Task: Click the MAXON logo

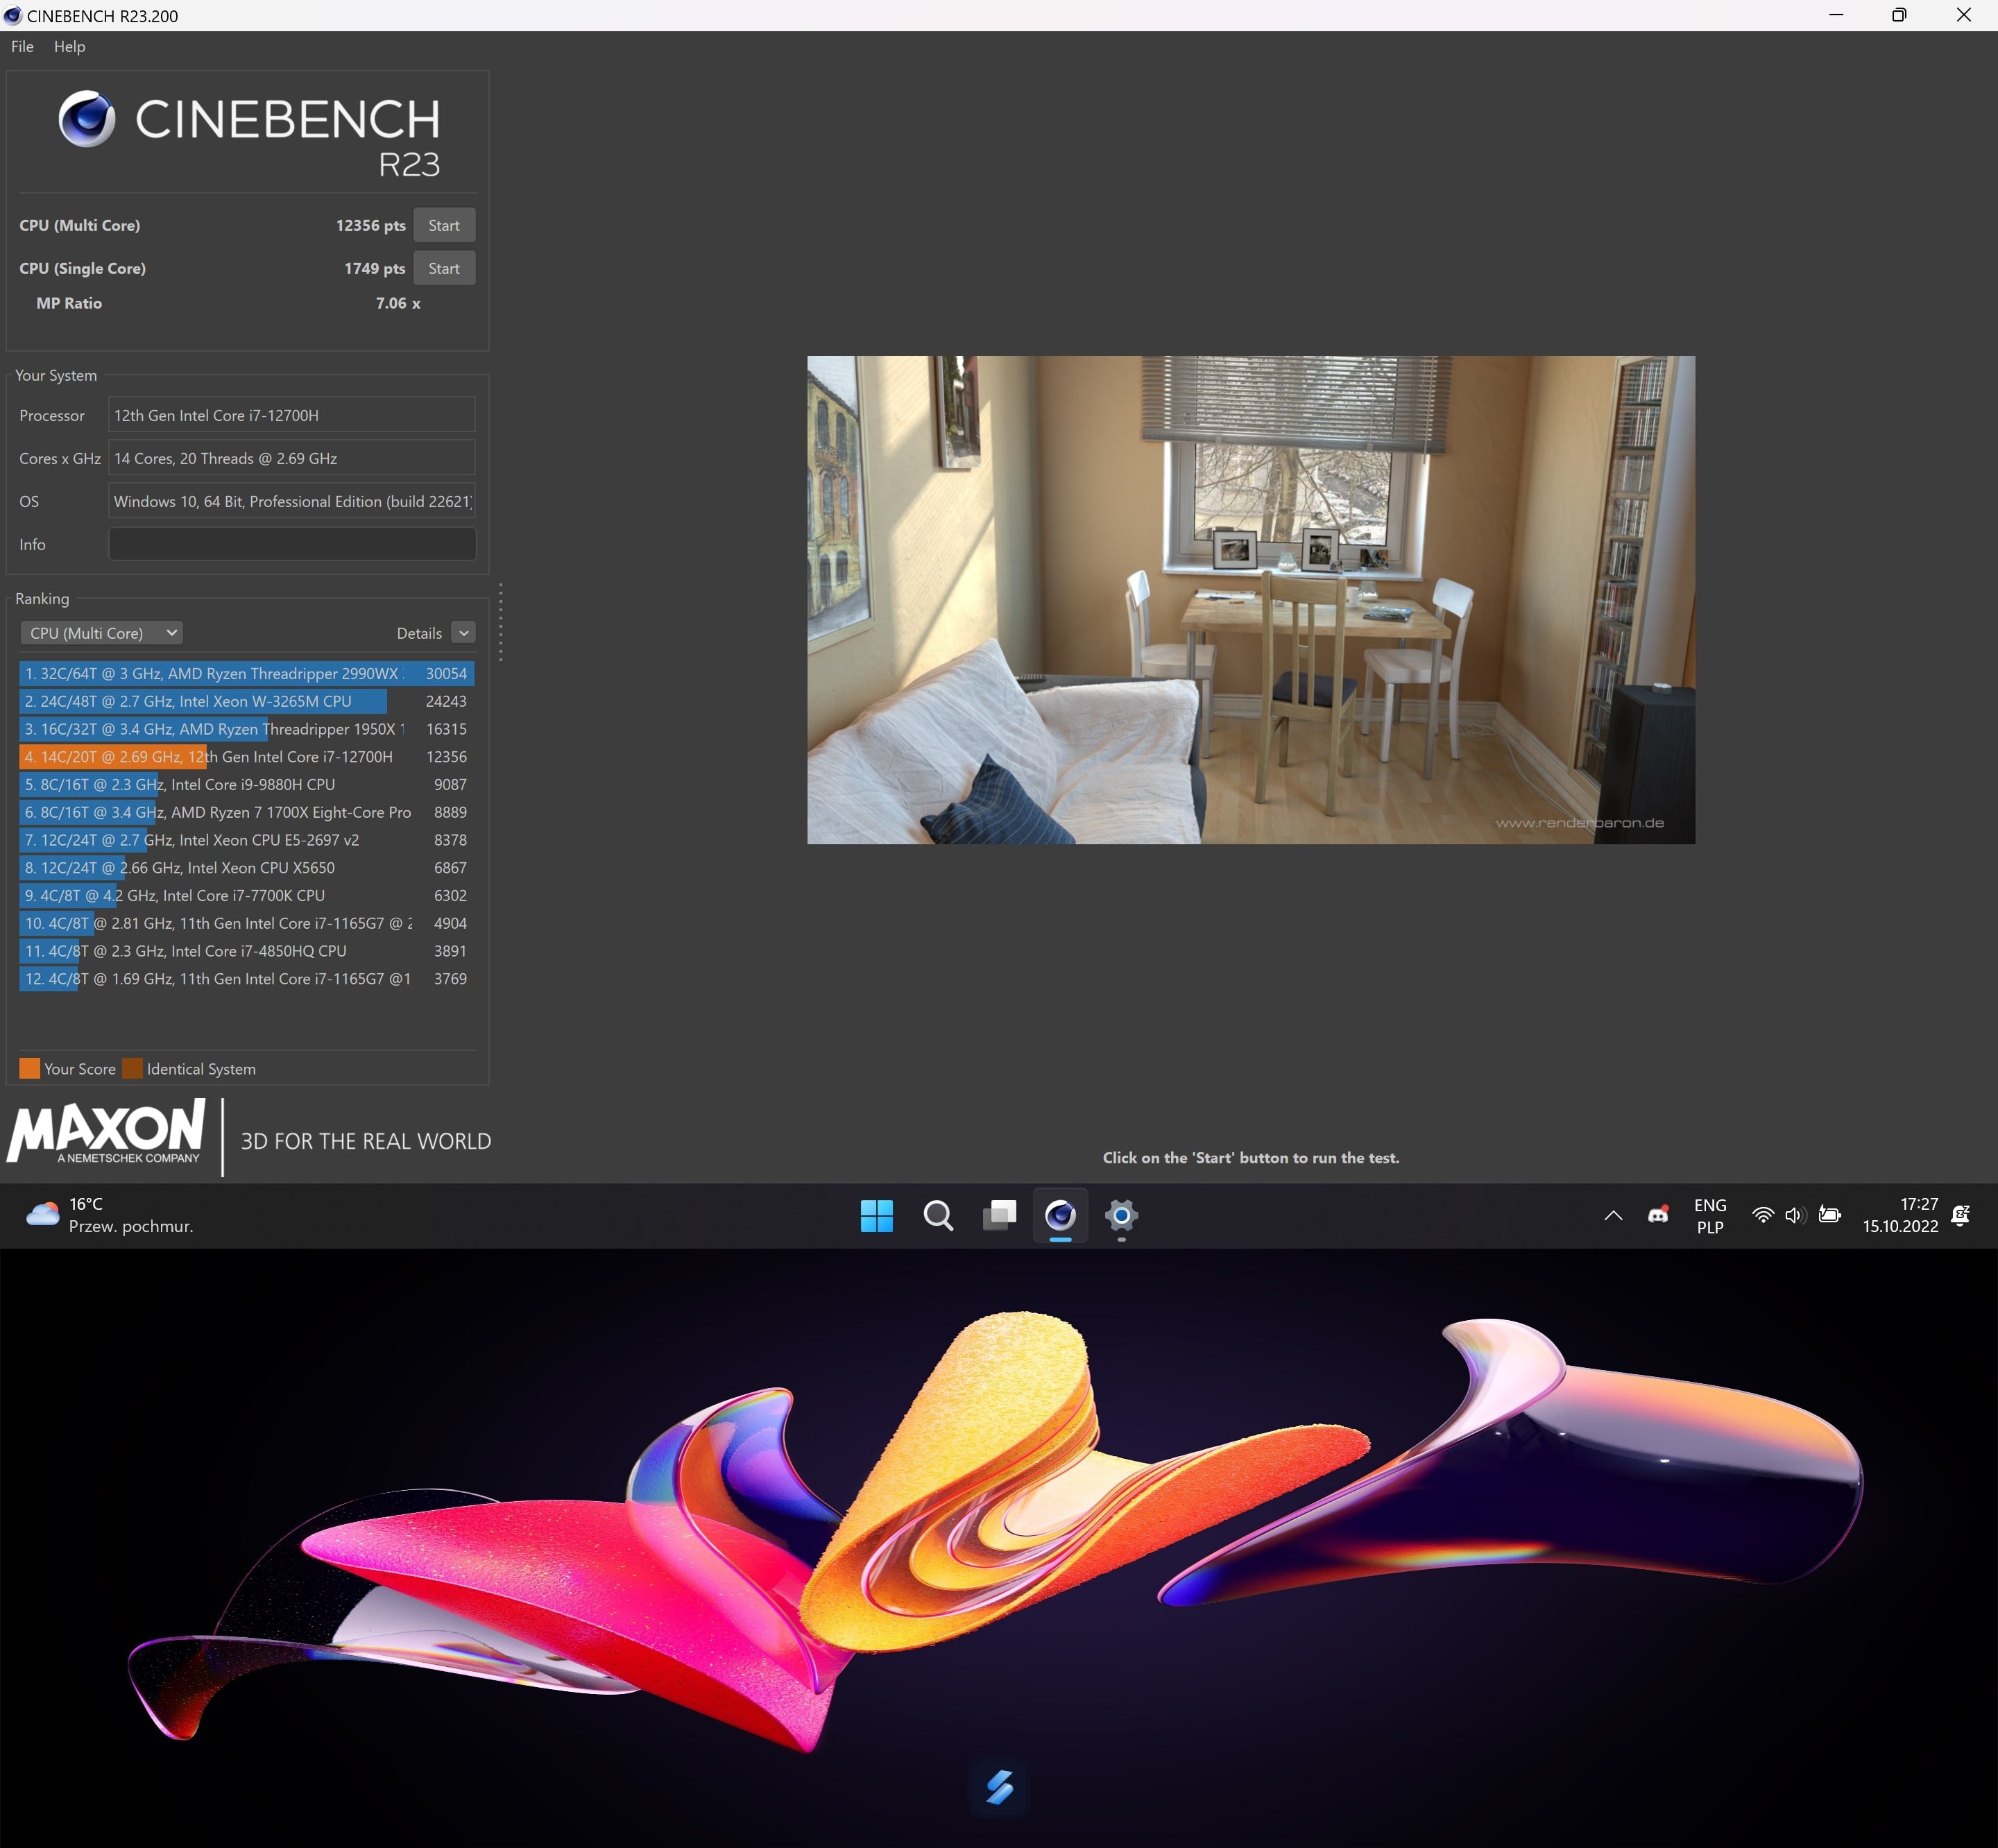Action: 106,1132
